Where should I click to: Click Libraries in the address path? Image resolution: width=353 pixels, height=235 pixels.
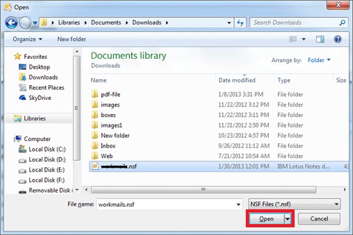(x=69, y=22)
